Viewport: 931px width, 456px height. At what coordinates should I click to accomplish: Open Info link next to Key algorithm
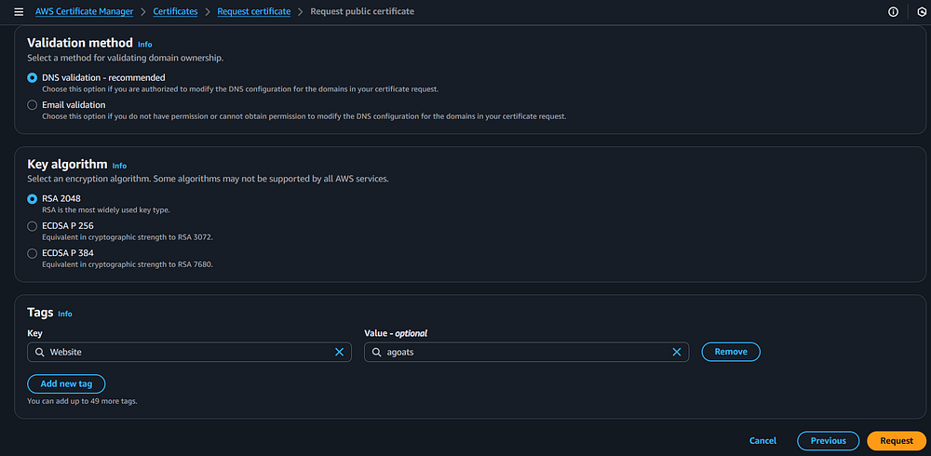pos(119,166)
